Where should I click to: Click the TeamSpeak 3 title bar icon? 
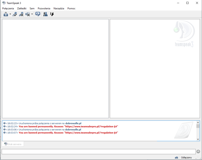pos(4,3)
